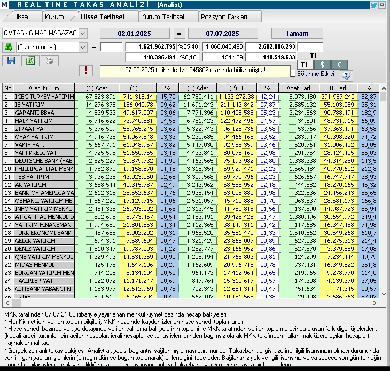Export table to Excel icon

coord(30,60)
